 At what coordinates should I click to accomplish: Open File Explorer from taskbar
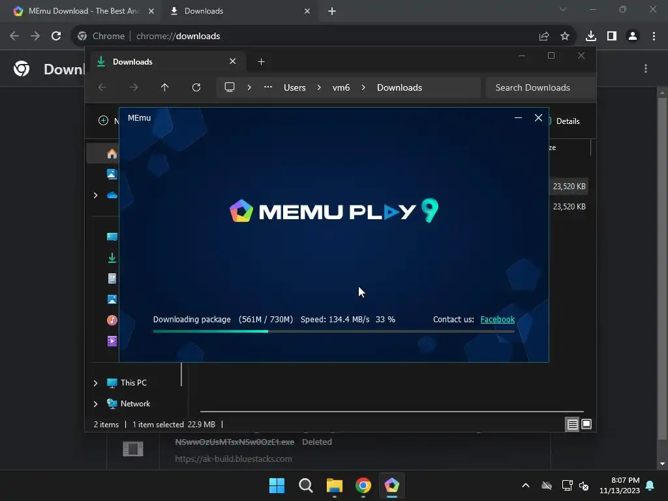coord(335,485)
